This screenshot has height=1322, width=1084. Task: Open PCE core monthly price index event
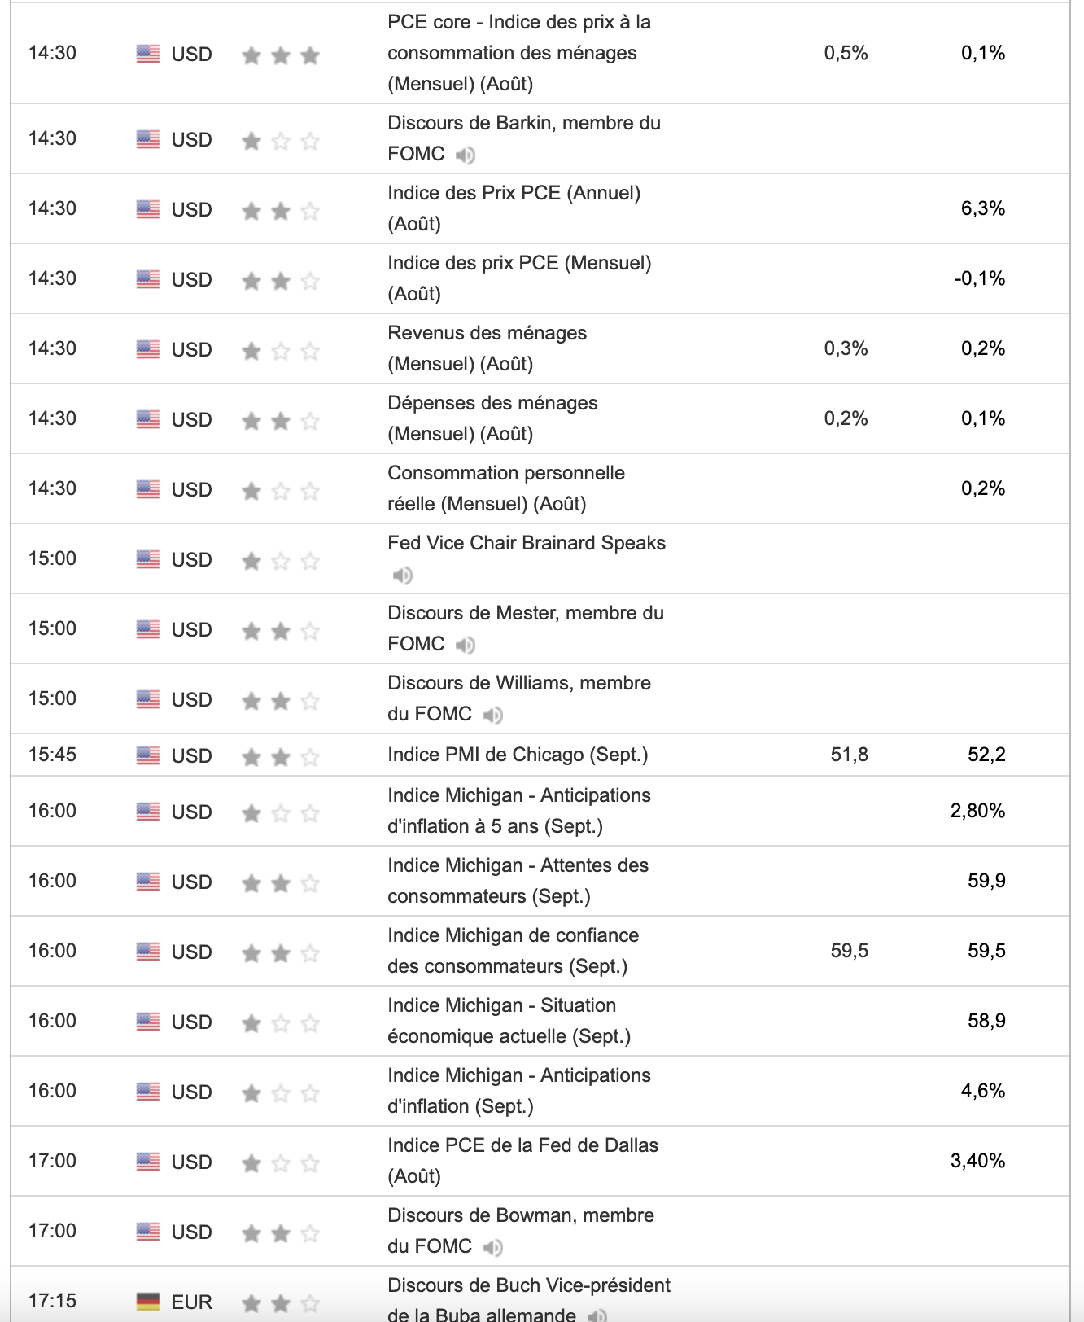[518, 53]
